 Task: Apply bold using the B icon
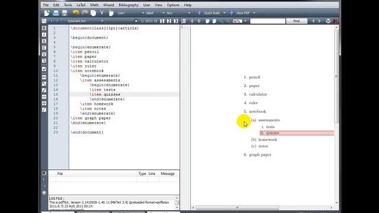coord(44,28)
